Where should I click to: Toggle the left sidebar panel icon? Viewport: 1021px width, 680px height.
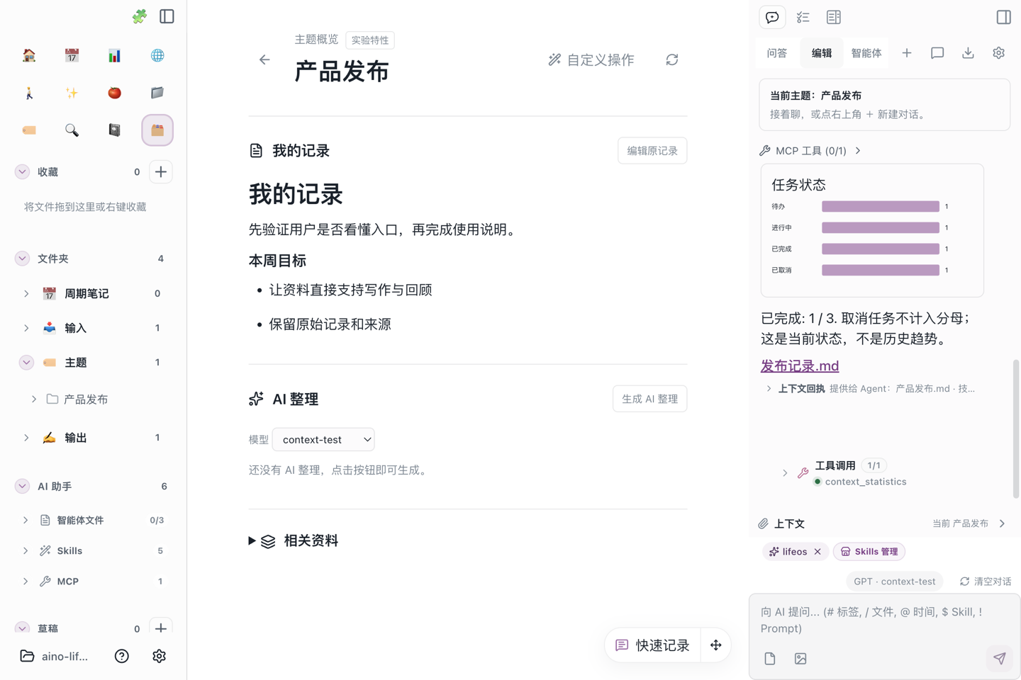coord(167,16)
